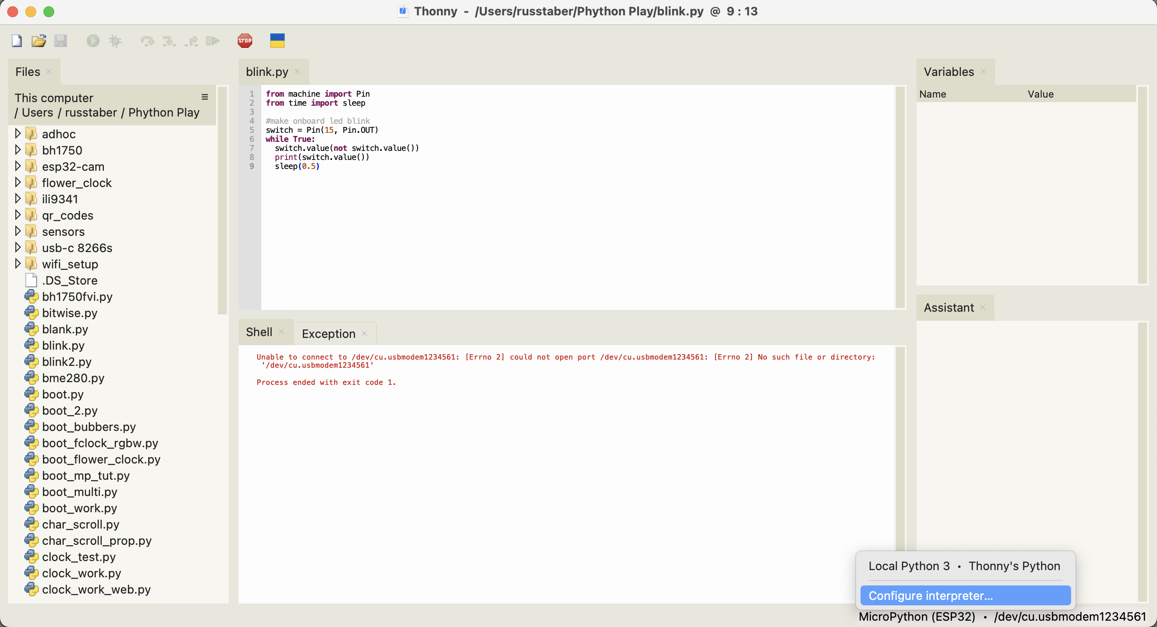The height and width of the screenshot is (627, 1157).
Task: Select the Step into debug icon
Action: pyautogui.click(x=169, y=40)
